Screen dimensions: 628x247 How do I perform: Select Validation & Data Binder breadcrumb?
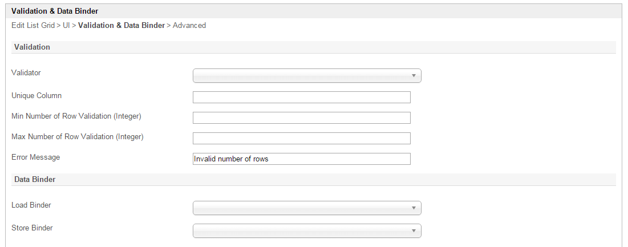121,26
